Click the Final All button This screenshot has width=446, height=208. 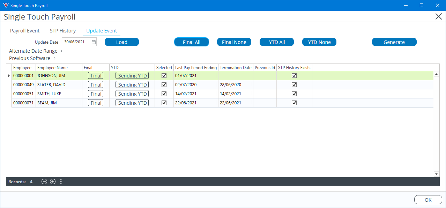[192, 42]
